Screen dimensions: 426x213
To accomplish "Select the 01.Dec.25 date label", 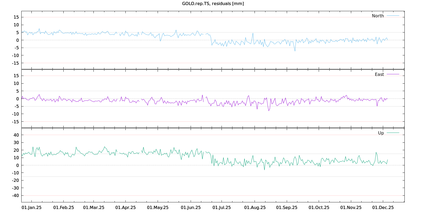I will pos(383,207).
